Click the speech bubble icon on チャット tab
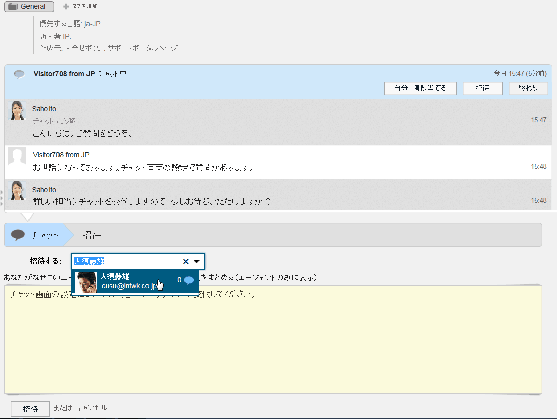This screenshot has width=557, height=419. tap(18, 235)
